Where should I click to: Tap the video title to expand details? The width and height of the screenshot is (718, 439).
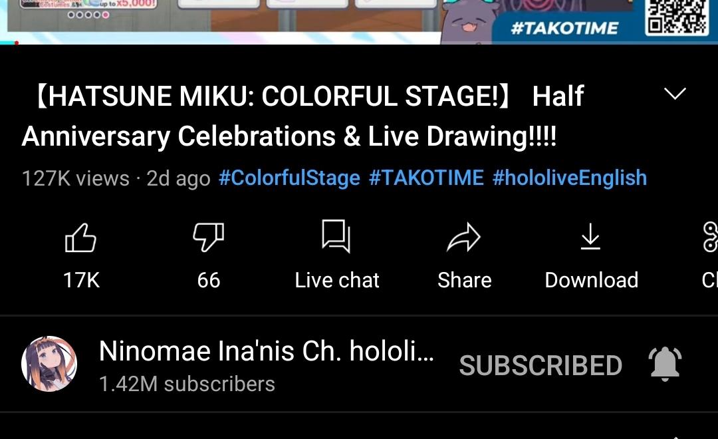pos(302,116)
